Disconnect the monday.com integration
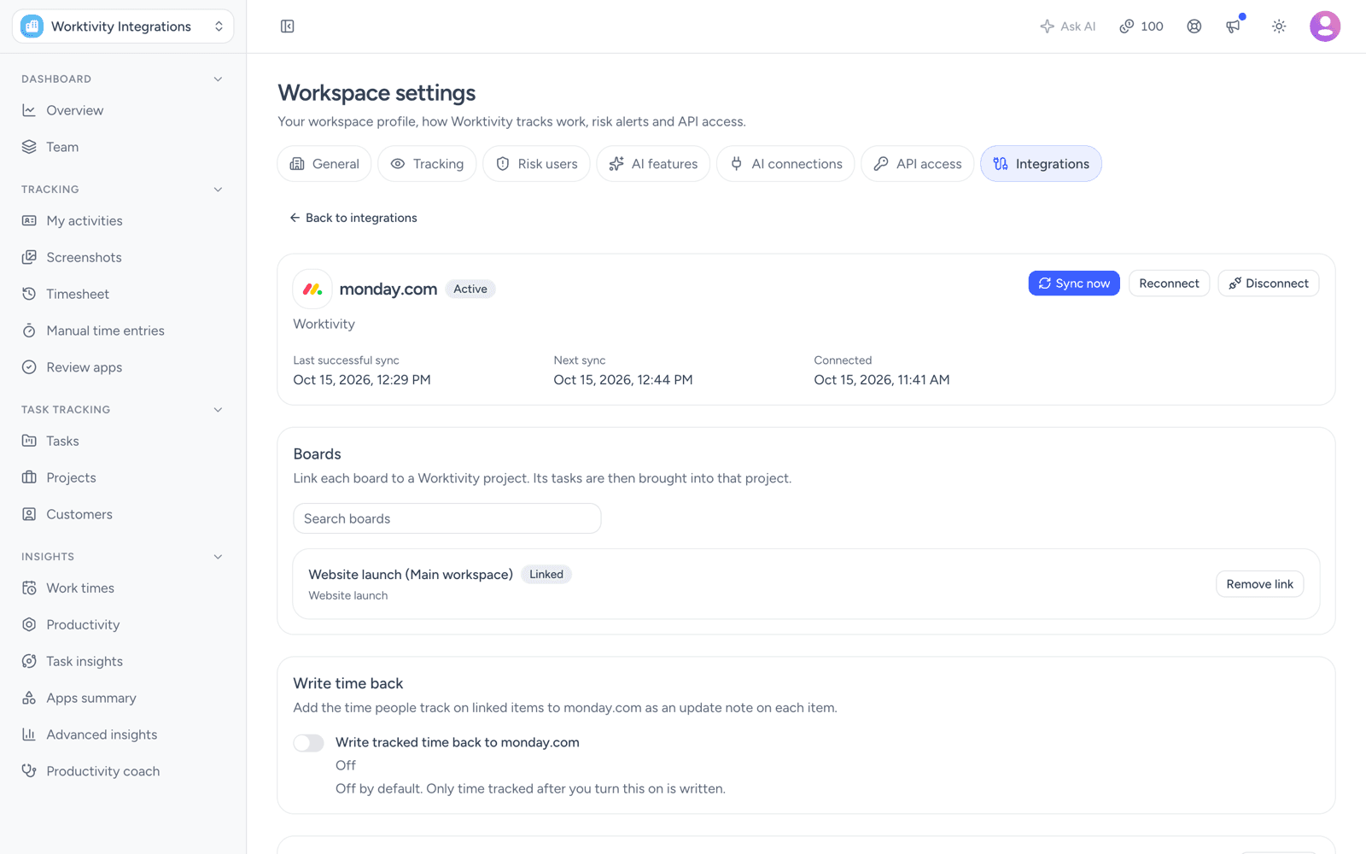 (1269, 284)
